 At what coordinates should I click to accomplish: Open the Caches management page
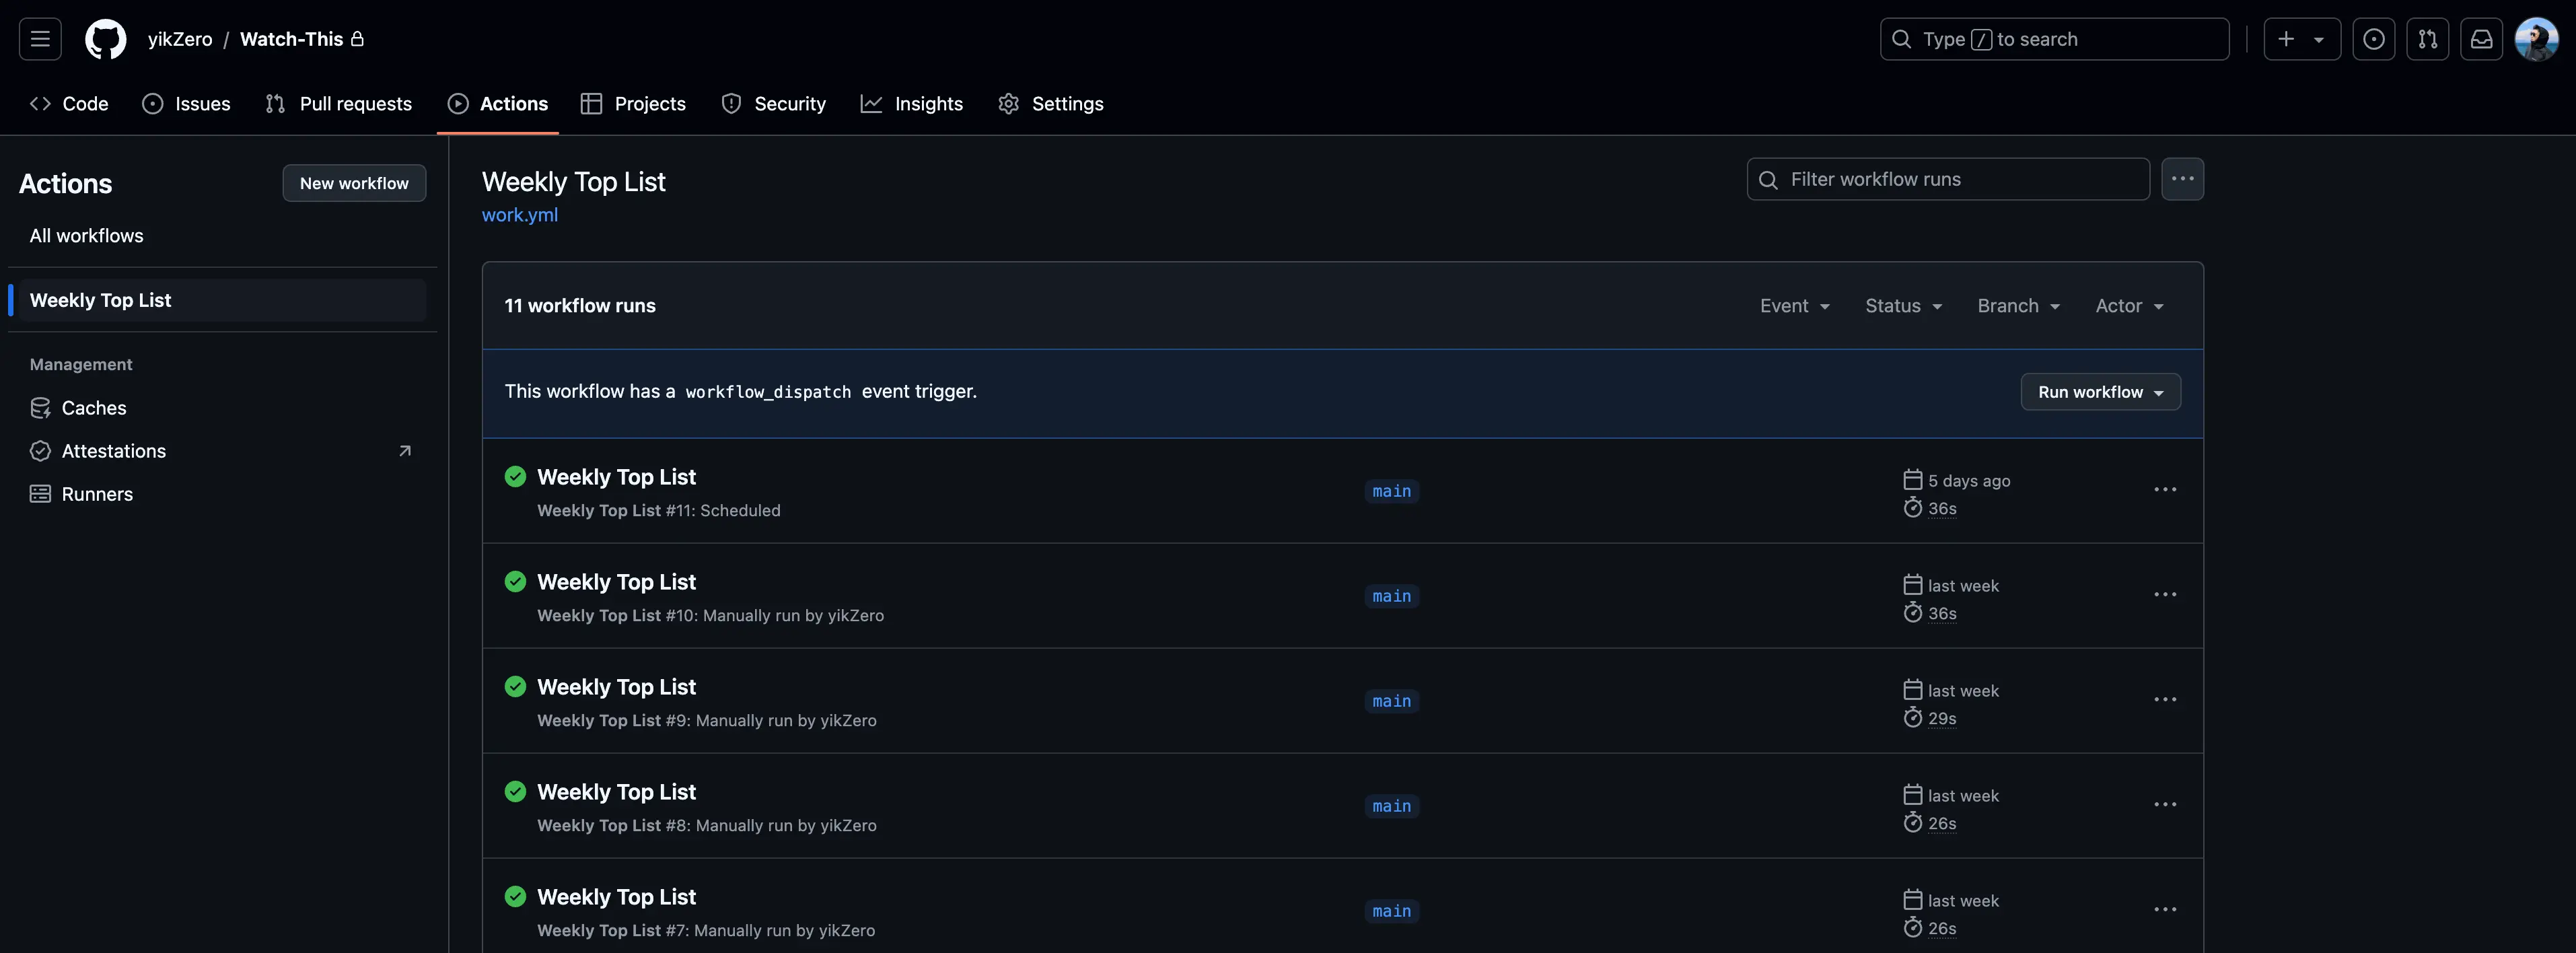93,408
